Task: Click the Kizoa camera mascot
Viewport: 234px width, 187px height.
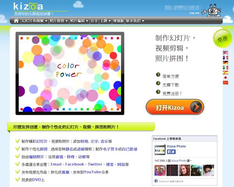Action: (211, 10)
